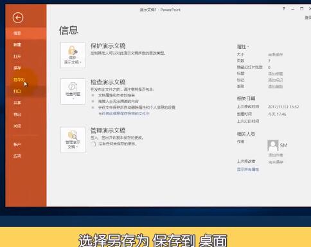Viewport: 311px width, 247px height.
Task: Open 帐户 in the left sidebar
Action: click(x=26, y=145)
